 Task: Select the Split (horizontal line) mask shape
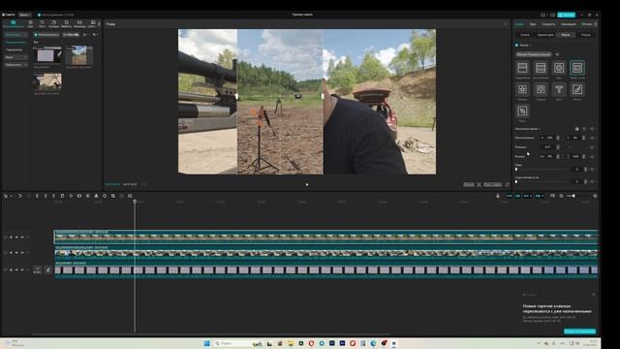(x=522, y=68)
